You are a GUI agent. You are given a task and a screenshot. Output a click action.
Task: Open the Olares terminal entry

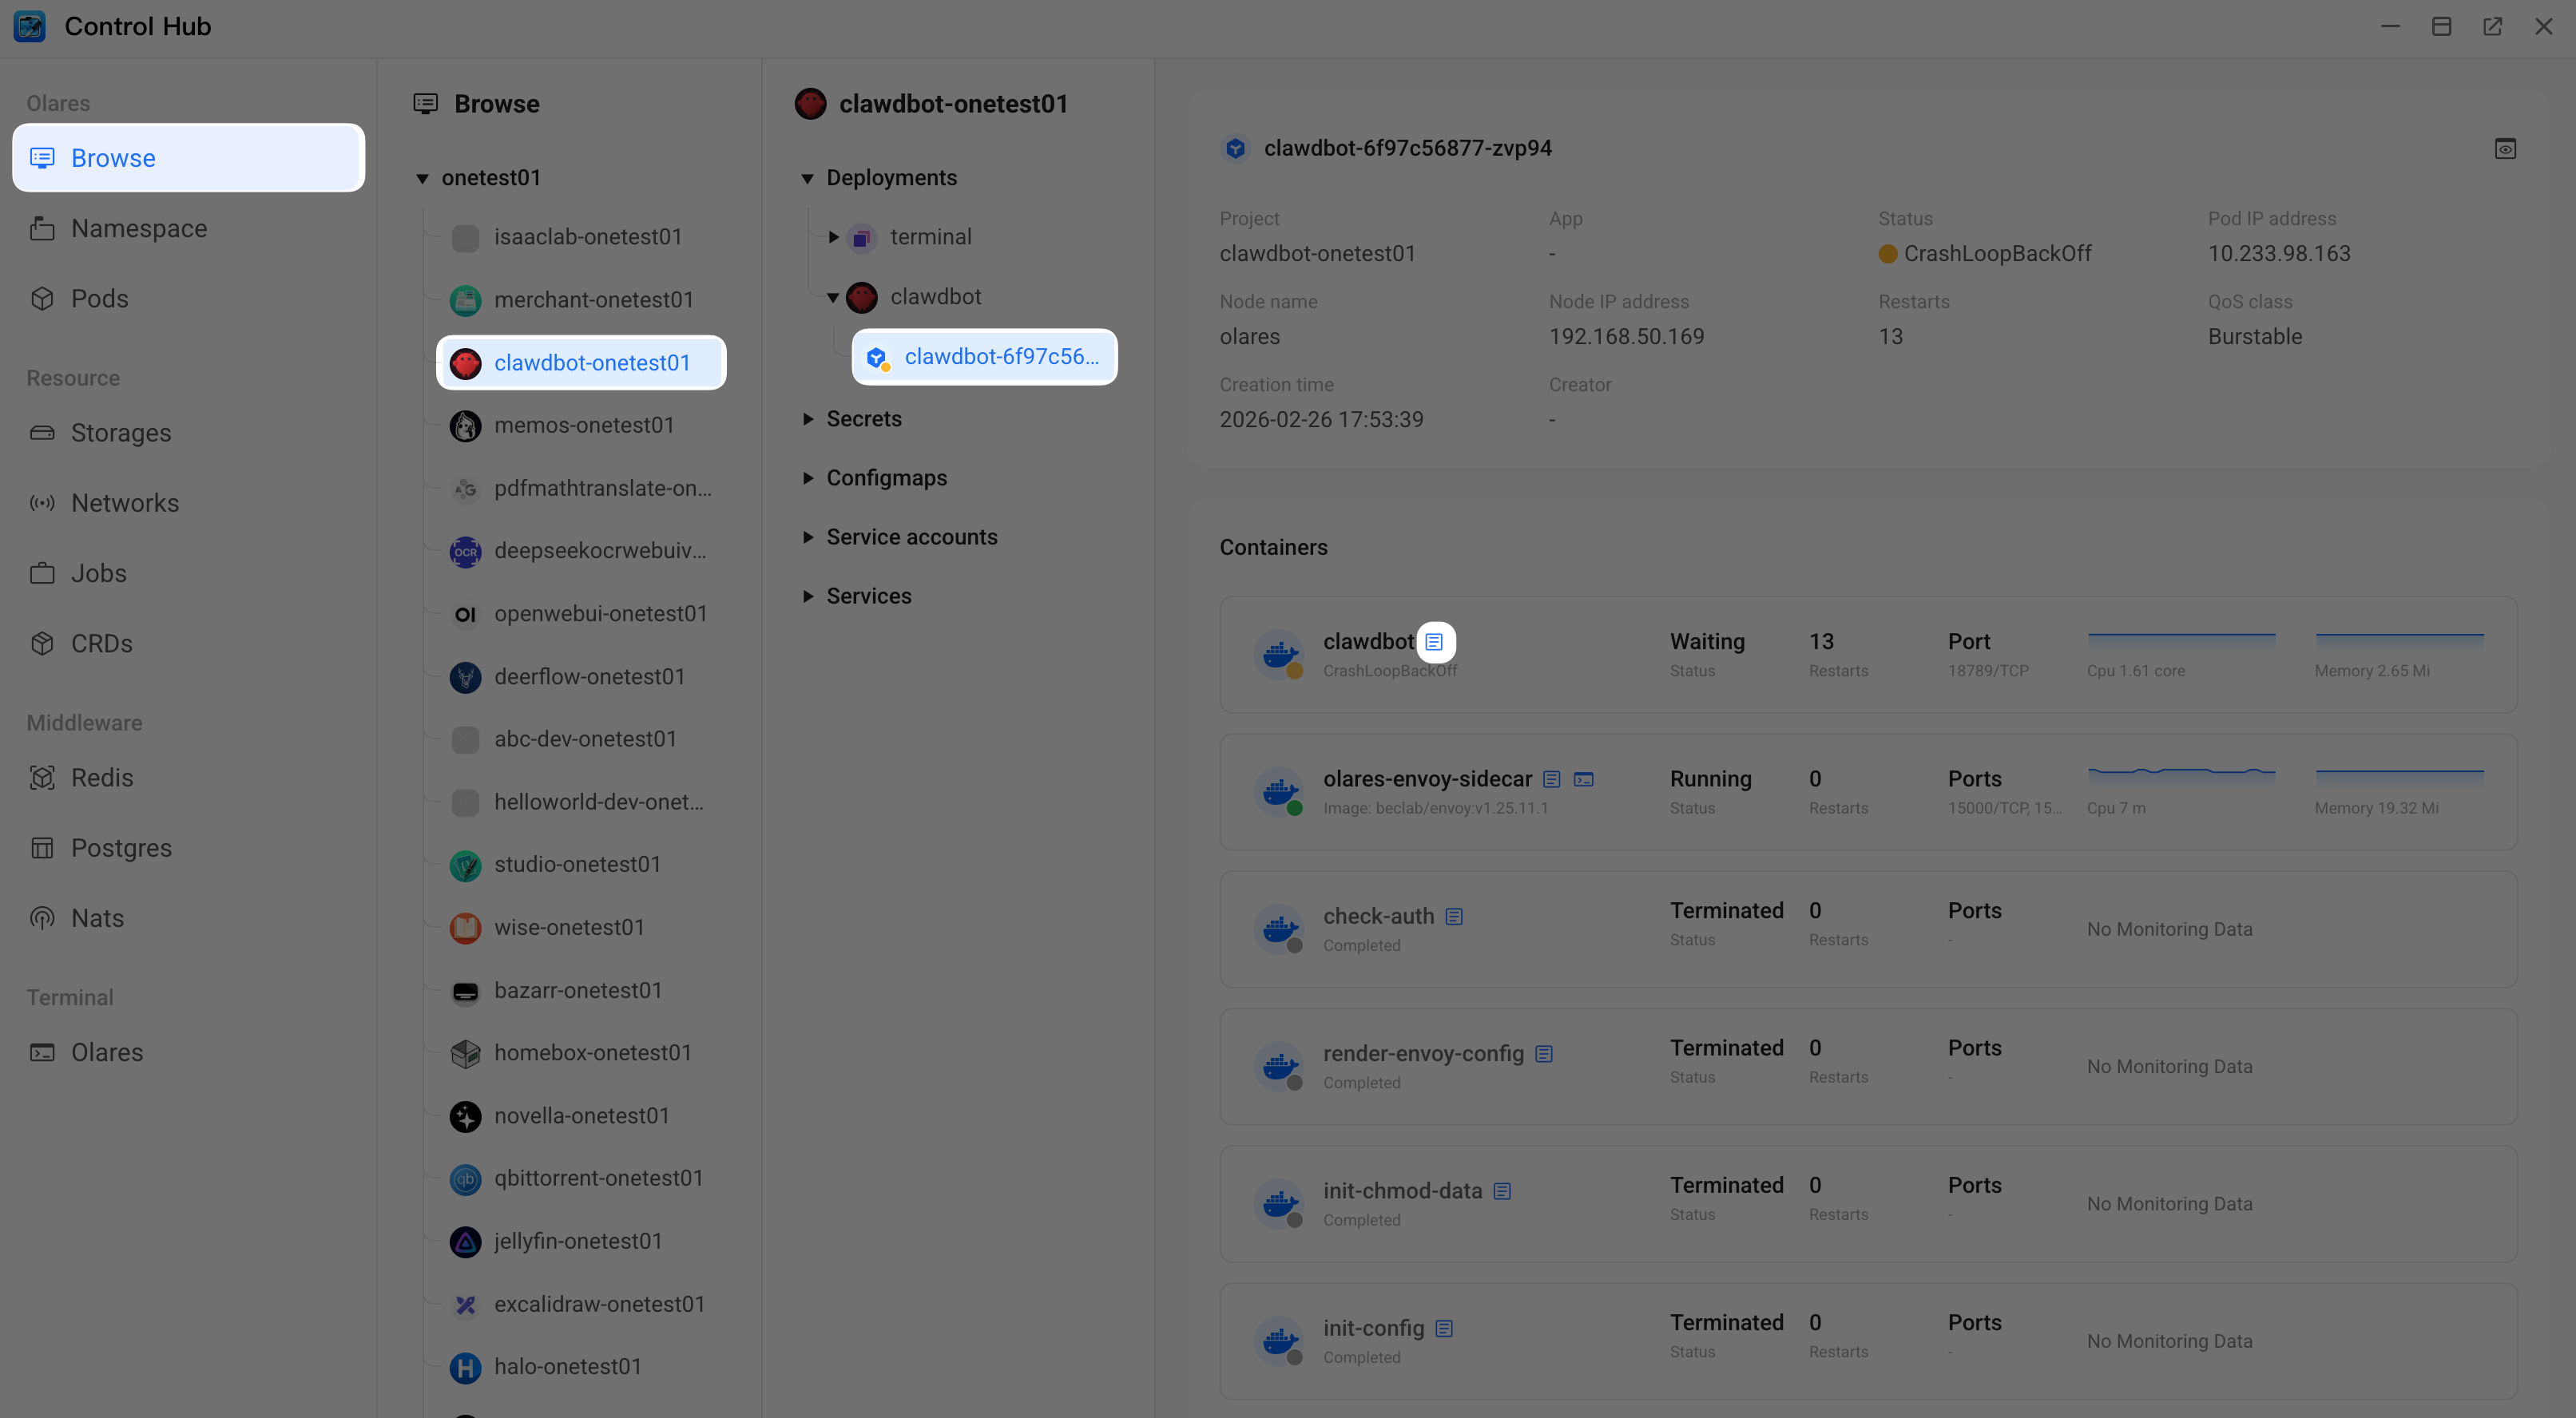tap(107, 1052)
